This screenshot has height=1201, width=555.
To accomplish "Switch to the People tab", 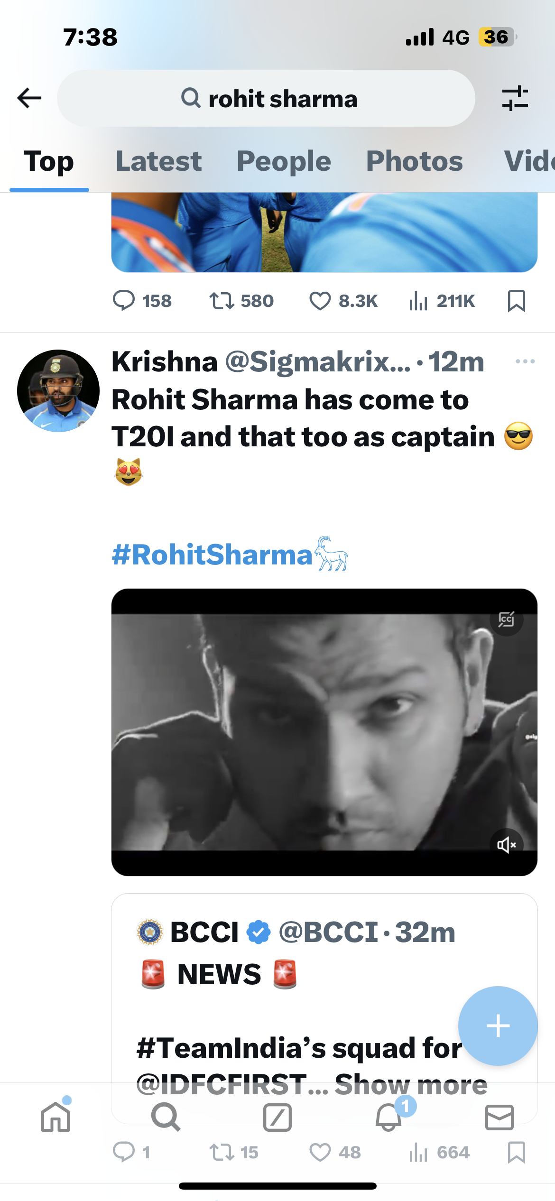I will (284, 161).
